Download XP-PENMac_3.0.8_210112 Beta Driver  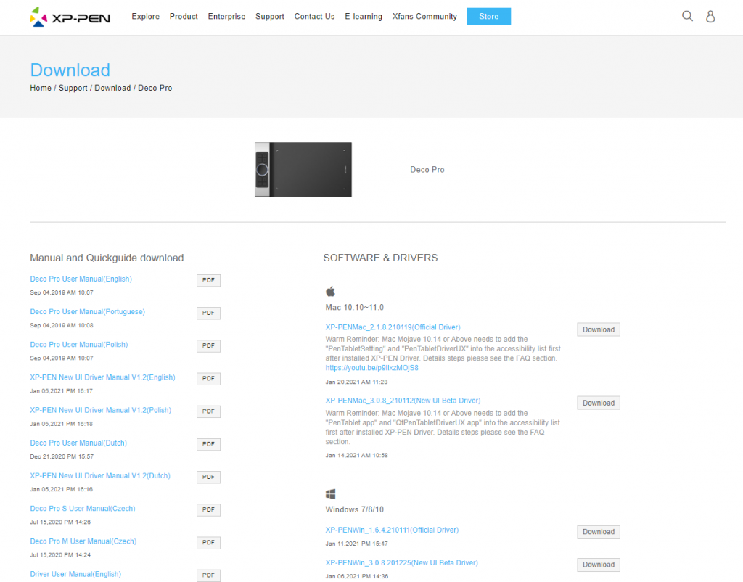point(599,403)
